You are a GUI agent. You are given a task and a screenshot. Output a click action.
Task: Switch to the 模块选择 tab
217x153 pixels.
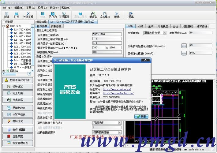[x=41, y=22]
